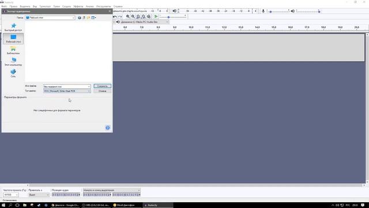Open Network location in dialog sidebar
369x208 pixels.
13,73
